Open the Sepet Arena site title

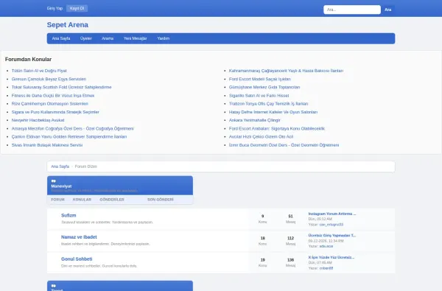click(x=68, y=25)
